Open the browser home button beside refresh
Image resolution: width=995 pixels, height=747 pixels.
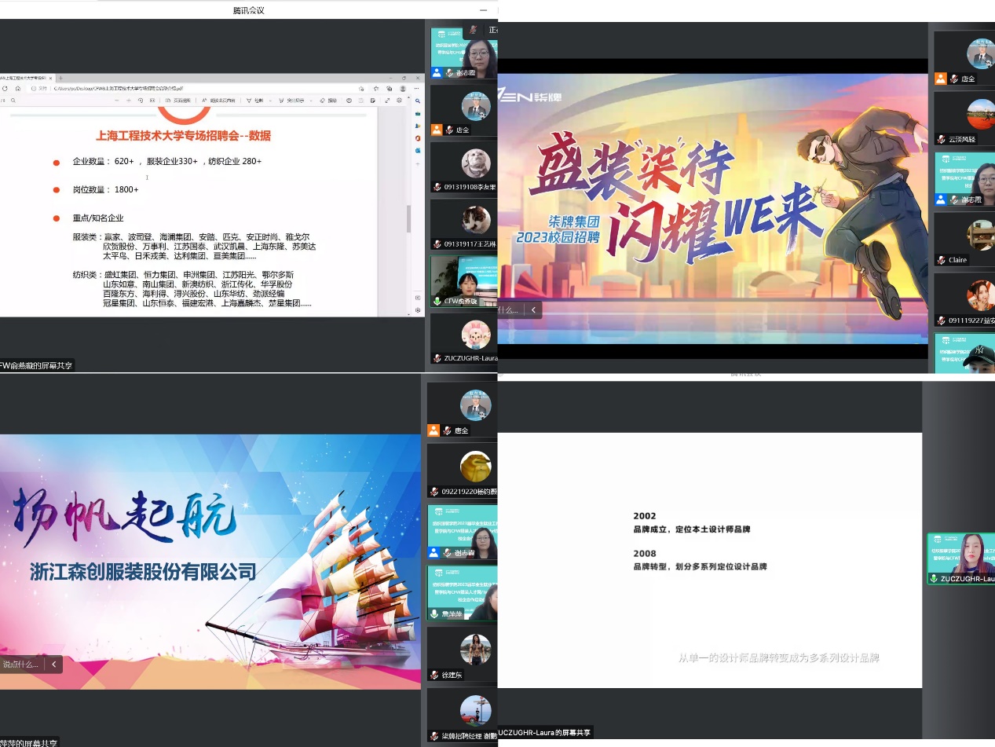coord(18,89)
